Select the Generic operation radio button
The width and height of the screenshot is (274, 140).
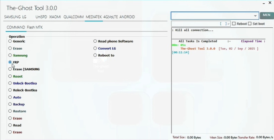[10, 41]
